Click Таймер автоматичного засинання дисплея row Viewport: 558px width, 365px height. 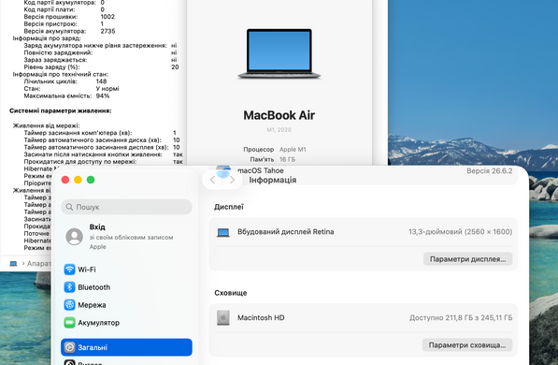102,147
